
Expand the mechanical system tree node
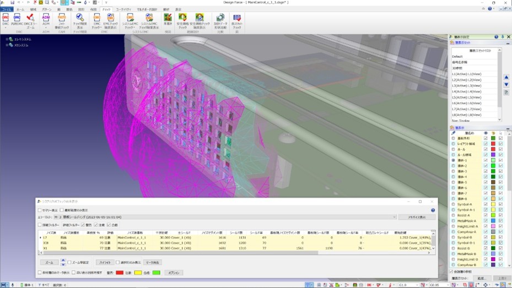tap(7, 45)
